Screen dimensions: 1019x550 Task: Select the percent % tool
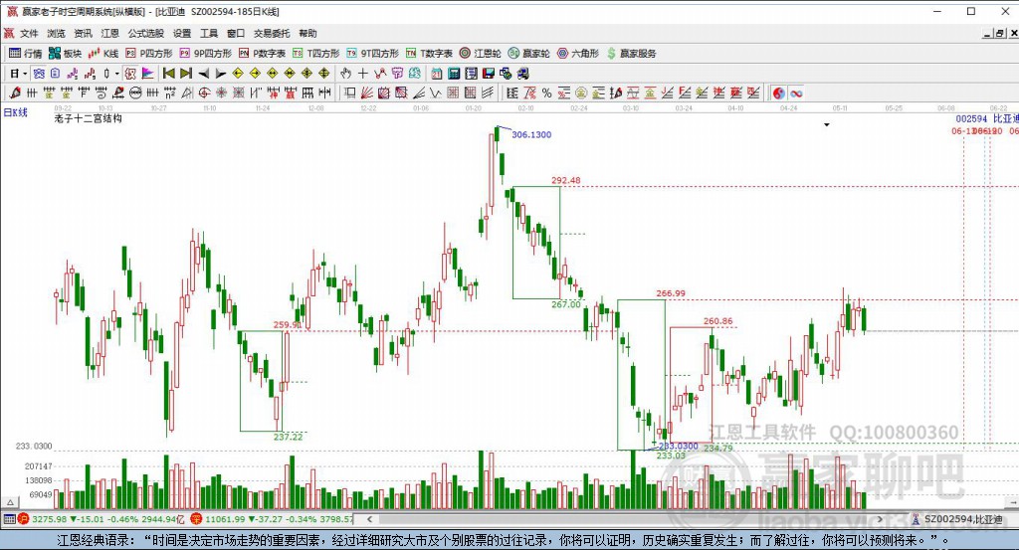[546, 93]
